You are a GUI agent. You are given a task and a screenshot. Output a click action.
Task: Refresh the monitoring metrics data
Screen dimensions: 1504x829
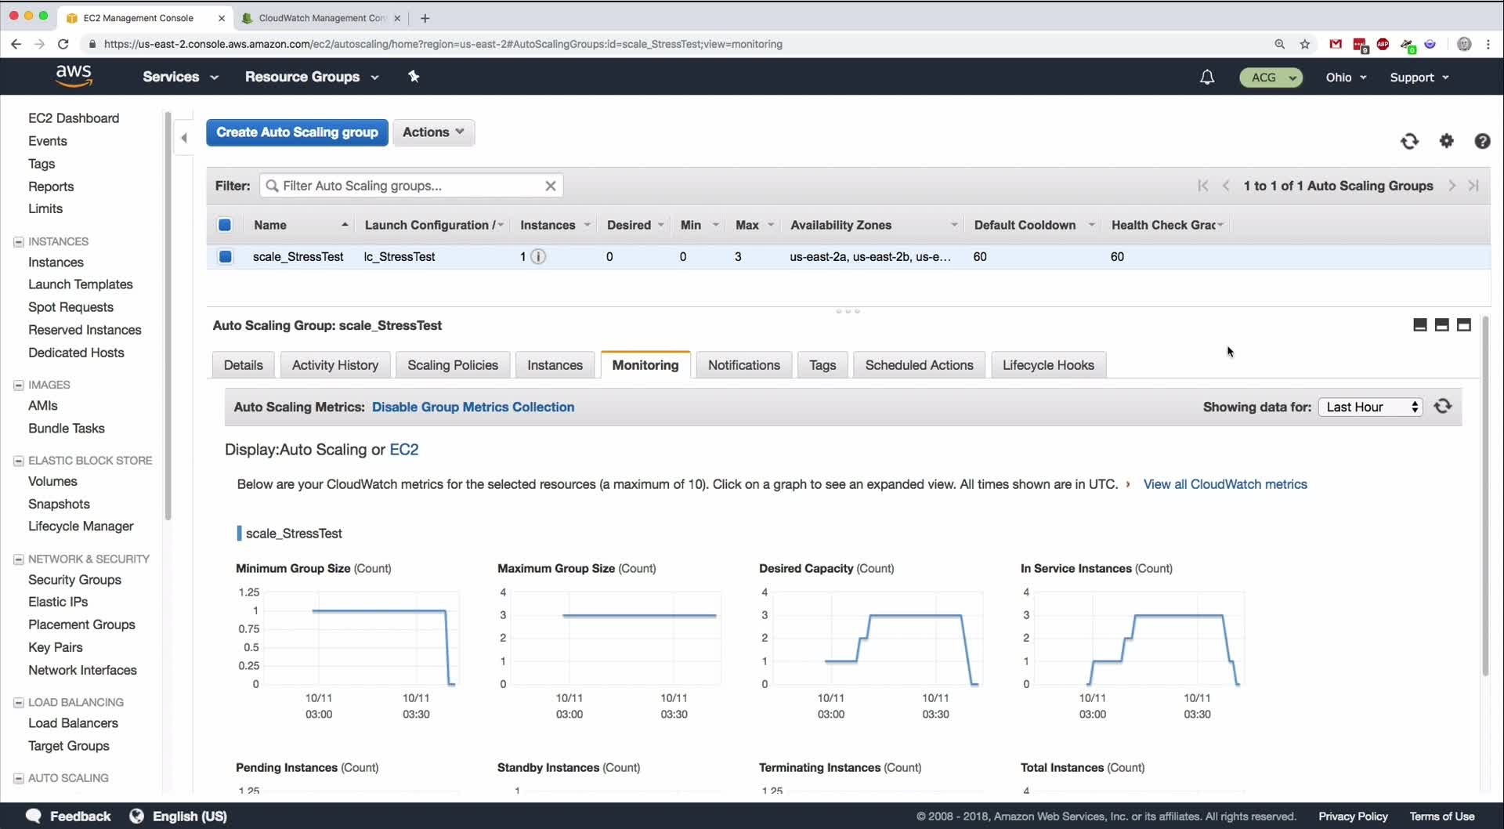point(1443,407)
